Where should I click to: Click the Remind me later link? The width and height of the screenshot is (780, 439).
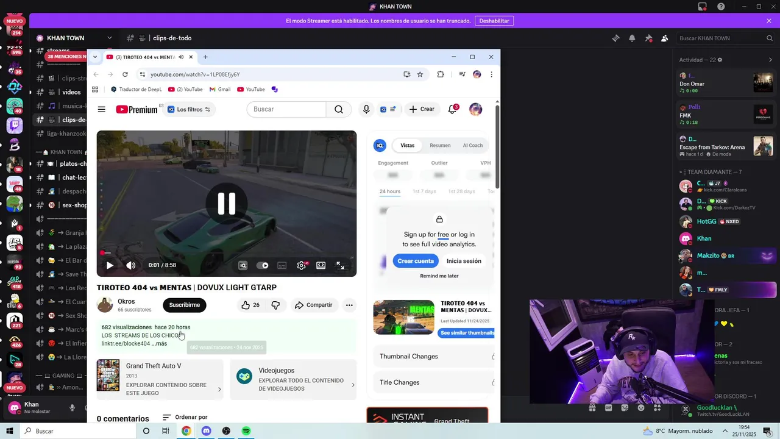point(439,276)
